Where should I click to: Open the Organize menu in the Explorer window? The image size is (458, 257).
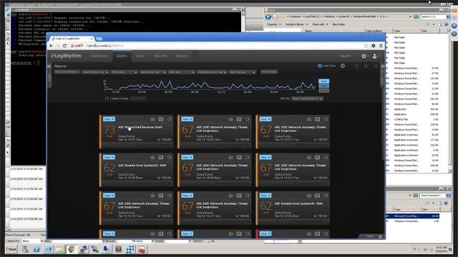273,24
